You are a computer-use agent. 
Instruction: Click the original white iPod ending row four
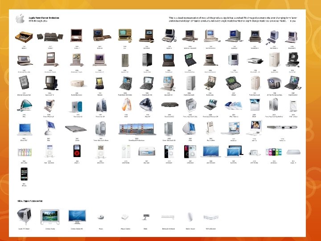pyautogui.click(x=293, y=106)
